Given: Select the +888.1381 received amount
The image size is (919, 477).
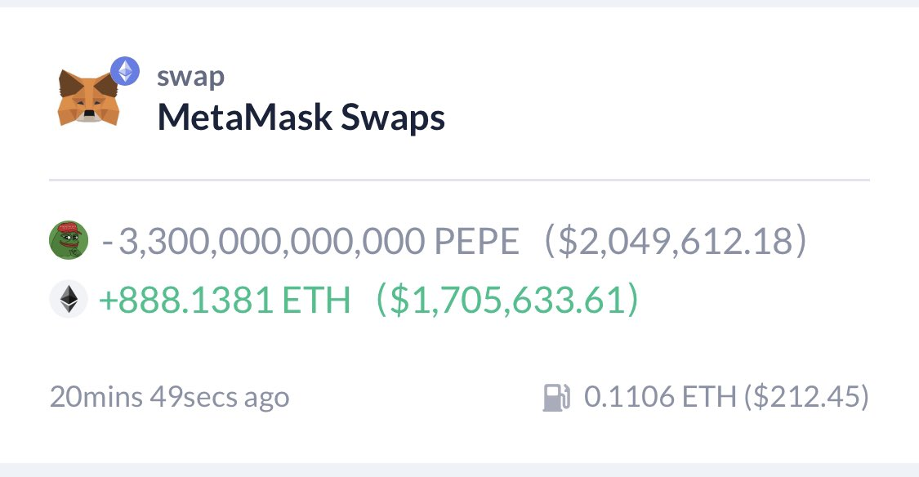Looking at the screenshot, I should click(x=185, y=300).
